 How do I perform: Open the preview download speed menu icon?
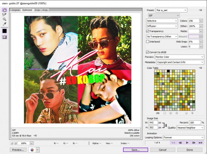pos(35,136)
